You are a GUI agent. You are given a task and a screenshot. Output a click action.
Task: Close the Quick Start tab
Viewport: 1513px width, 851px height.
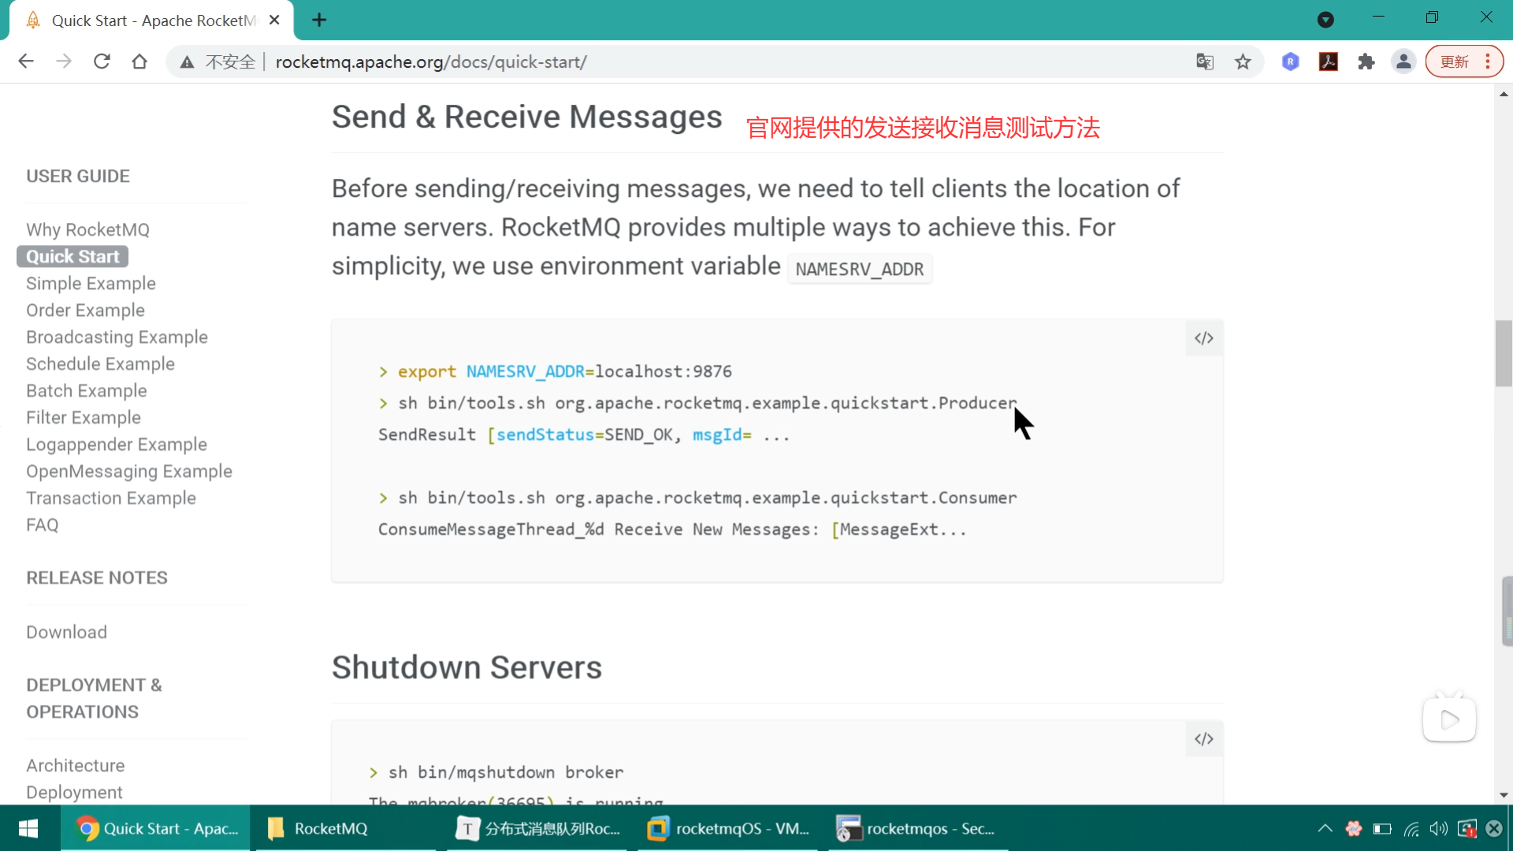pyautogui.click(x=274, y=20)
